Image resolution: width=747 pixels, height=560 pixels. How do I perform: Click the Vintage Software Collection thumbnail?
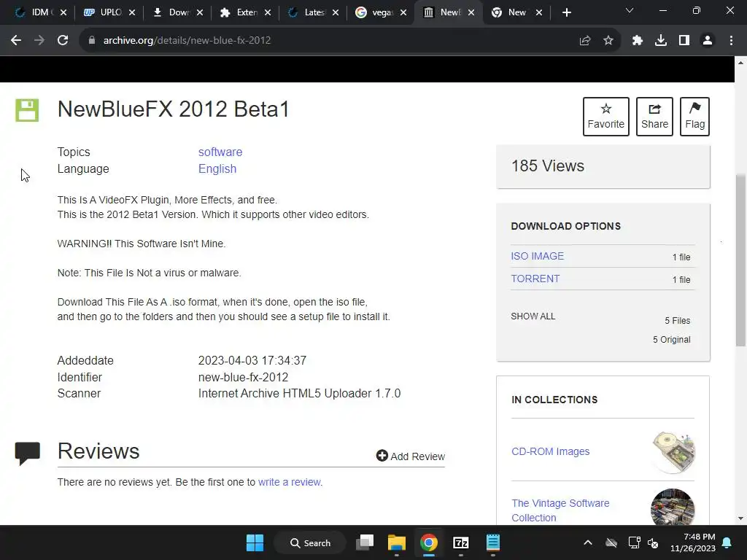(673, 507)
